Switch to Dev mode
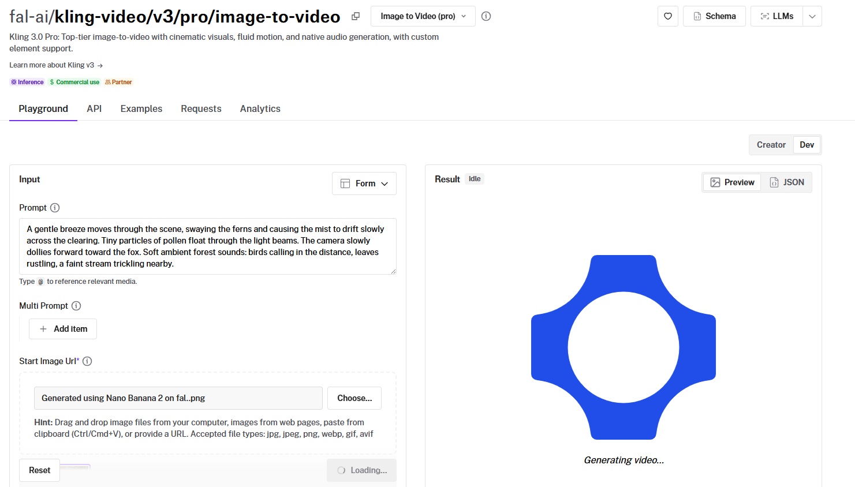 click(807, 145)
